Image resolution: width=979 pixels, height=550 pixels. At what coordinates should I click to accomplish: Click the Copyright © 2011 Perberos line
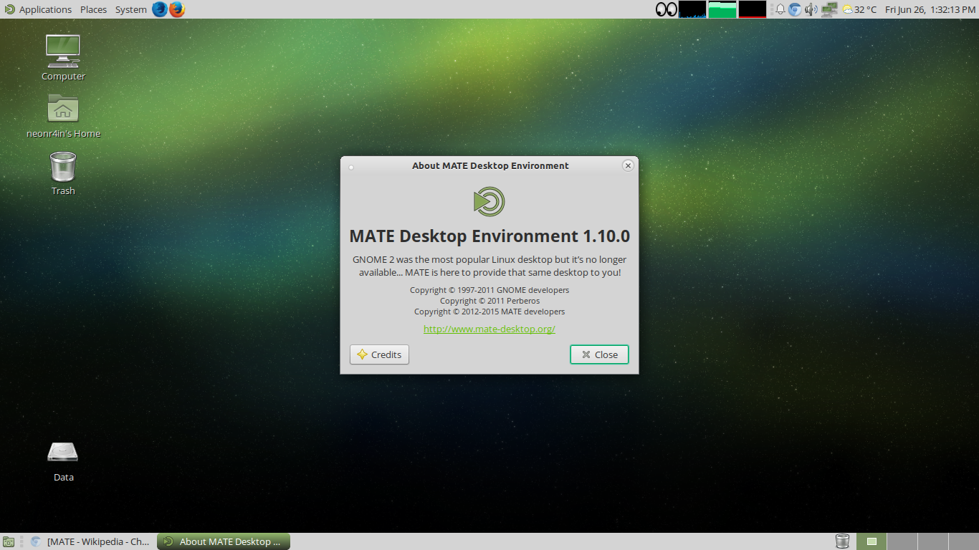489,301
